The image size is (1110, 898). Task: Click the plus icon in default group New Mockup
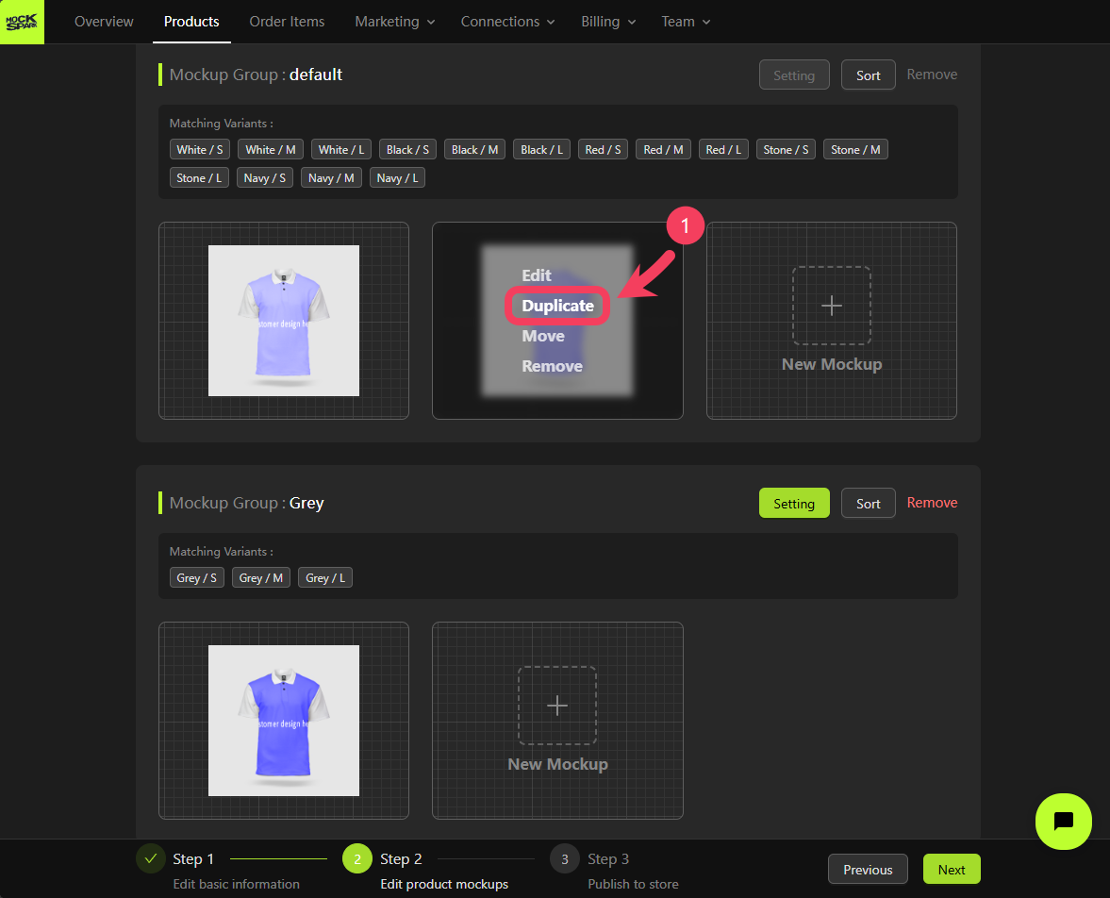pos(831,306)
